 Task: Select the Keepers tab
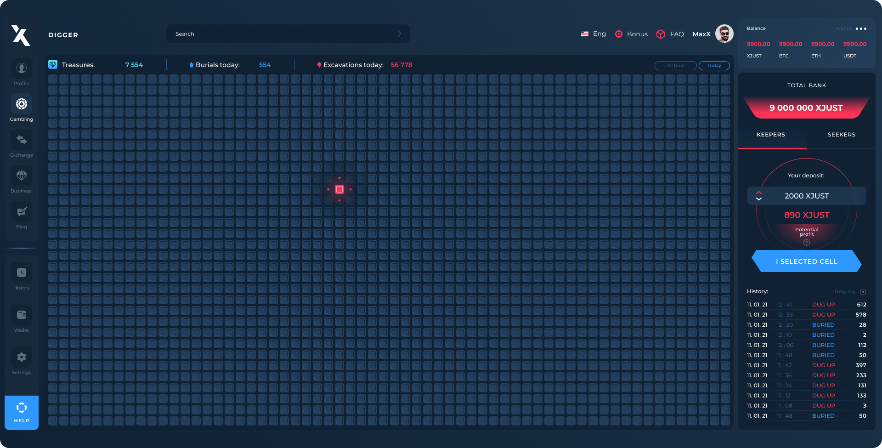tap(771, 135)
